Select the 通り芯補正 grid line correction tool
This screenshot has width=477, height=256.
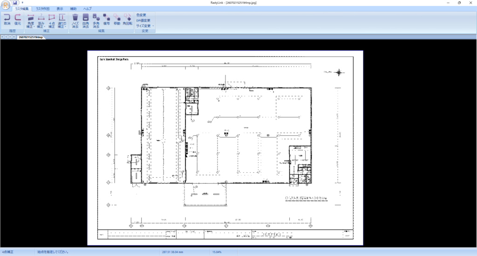click(x=62, y=21)
